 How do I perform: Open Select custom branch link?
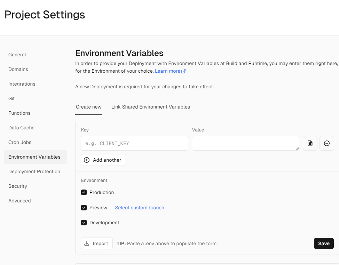coord(140,208)
